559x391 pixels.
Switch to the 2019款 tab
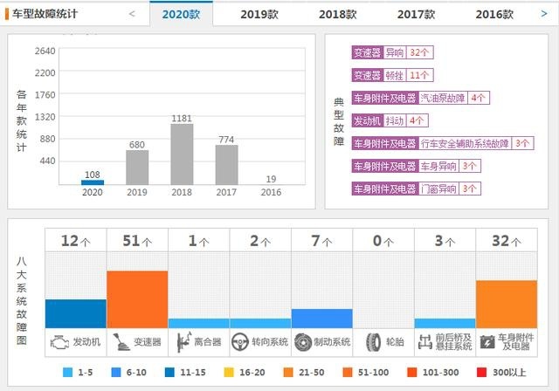[259, 14]
